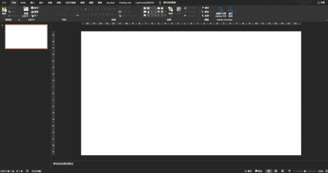Open the Section (节) dropdown

(x=35, y=15)
